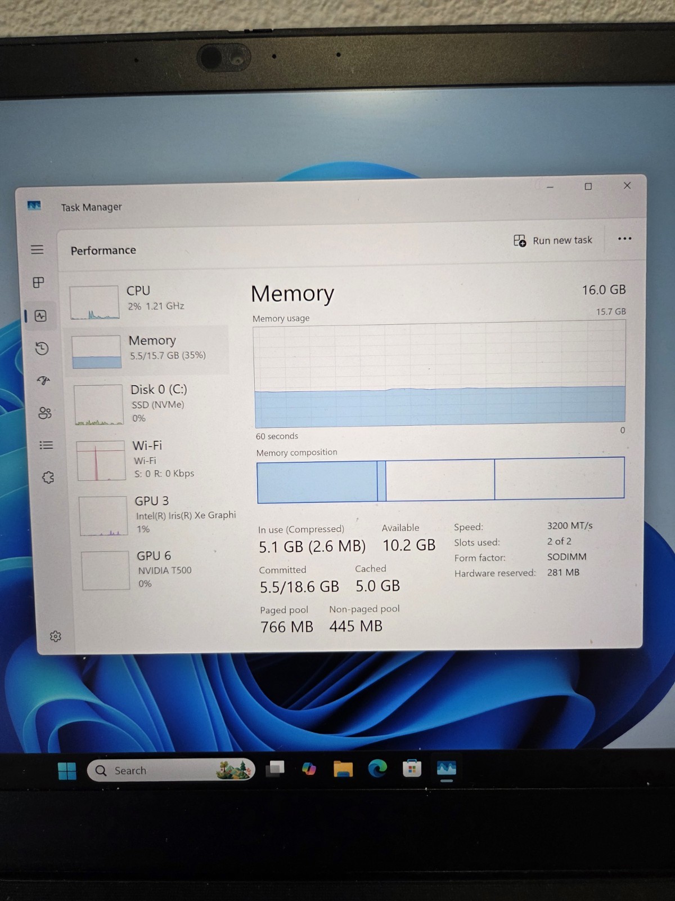Open the Processes page in sidebar
This screenshot has width=675, height=901.
click(x=38, y=282)
